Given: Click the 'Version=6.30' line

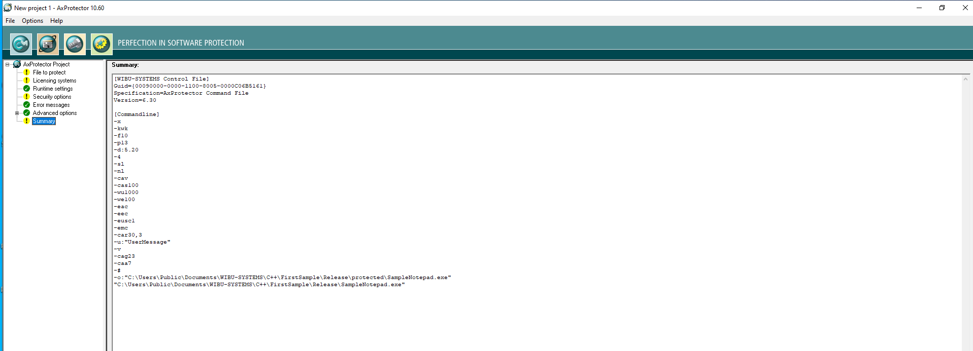Looking at the screenshot, I should coord(135,100).
